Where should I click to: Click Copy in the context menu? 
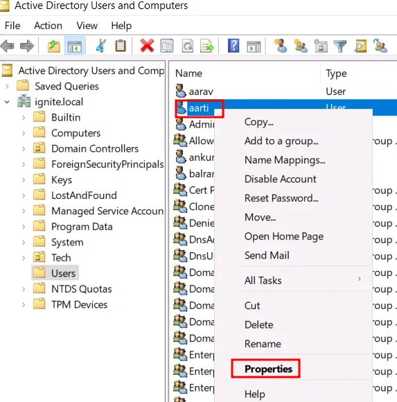[258, 122]
